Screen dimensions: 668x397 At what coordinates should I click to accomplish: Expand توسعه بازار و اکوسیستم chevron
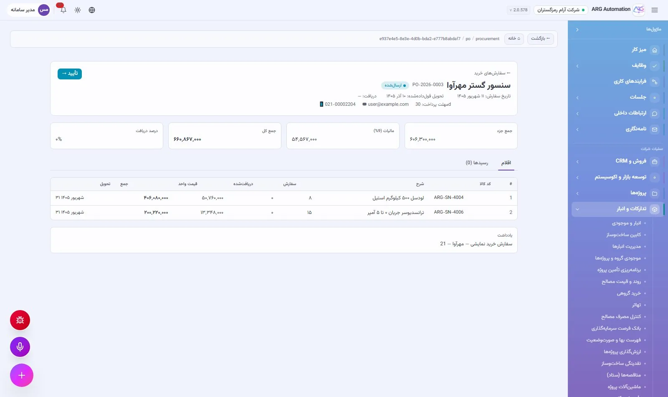pyautogui.click(x=577, y=177)
